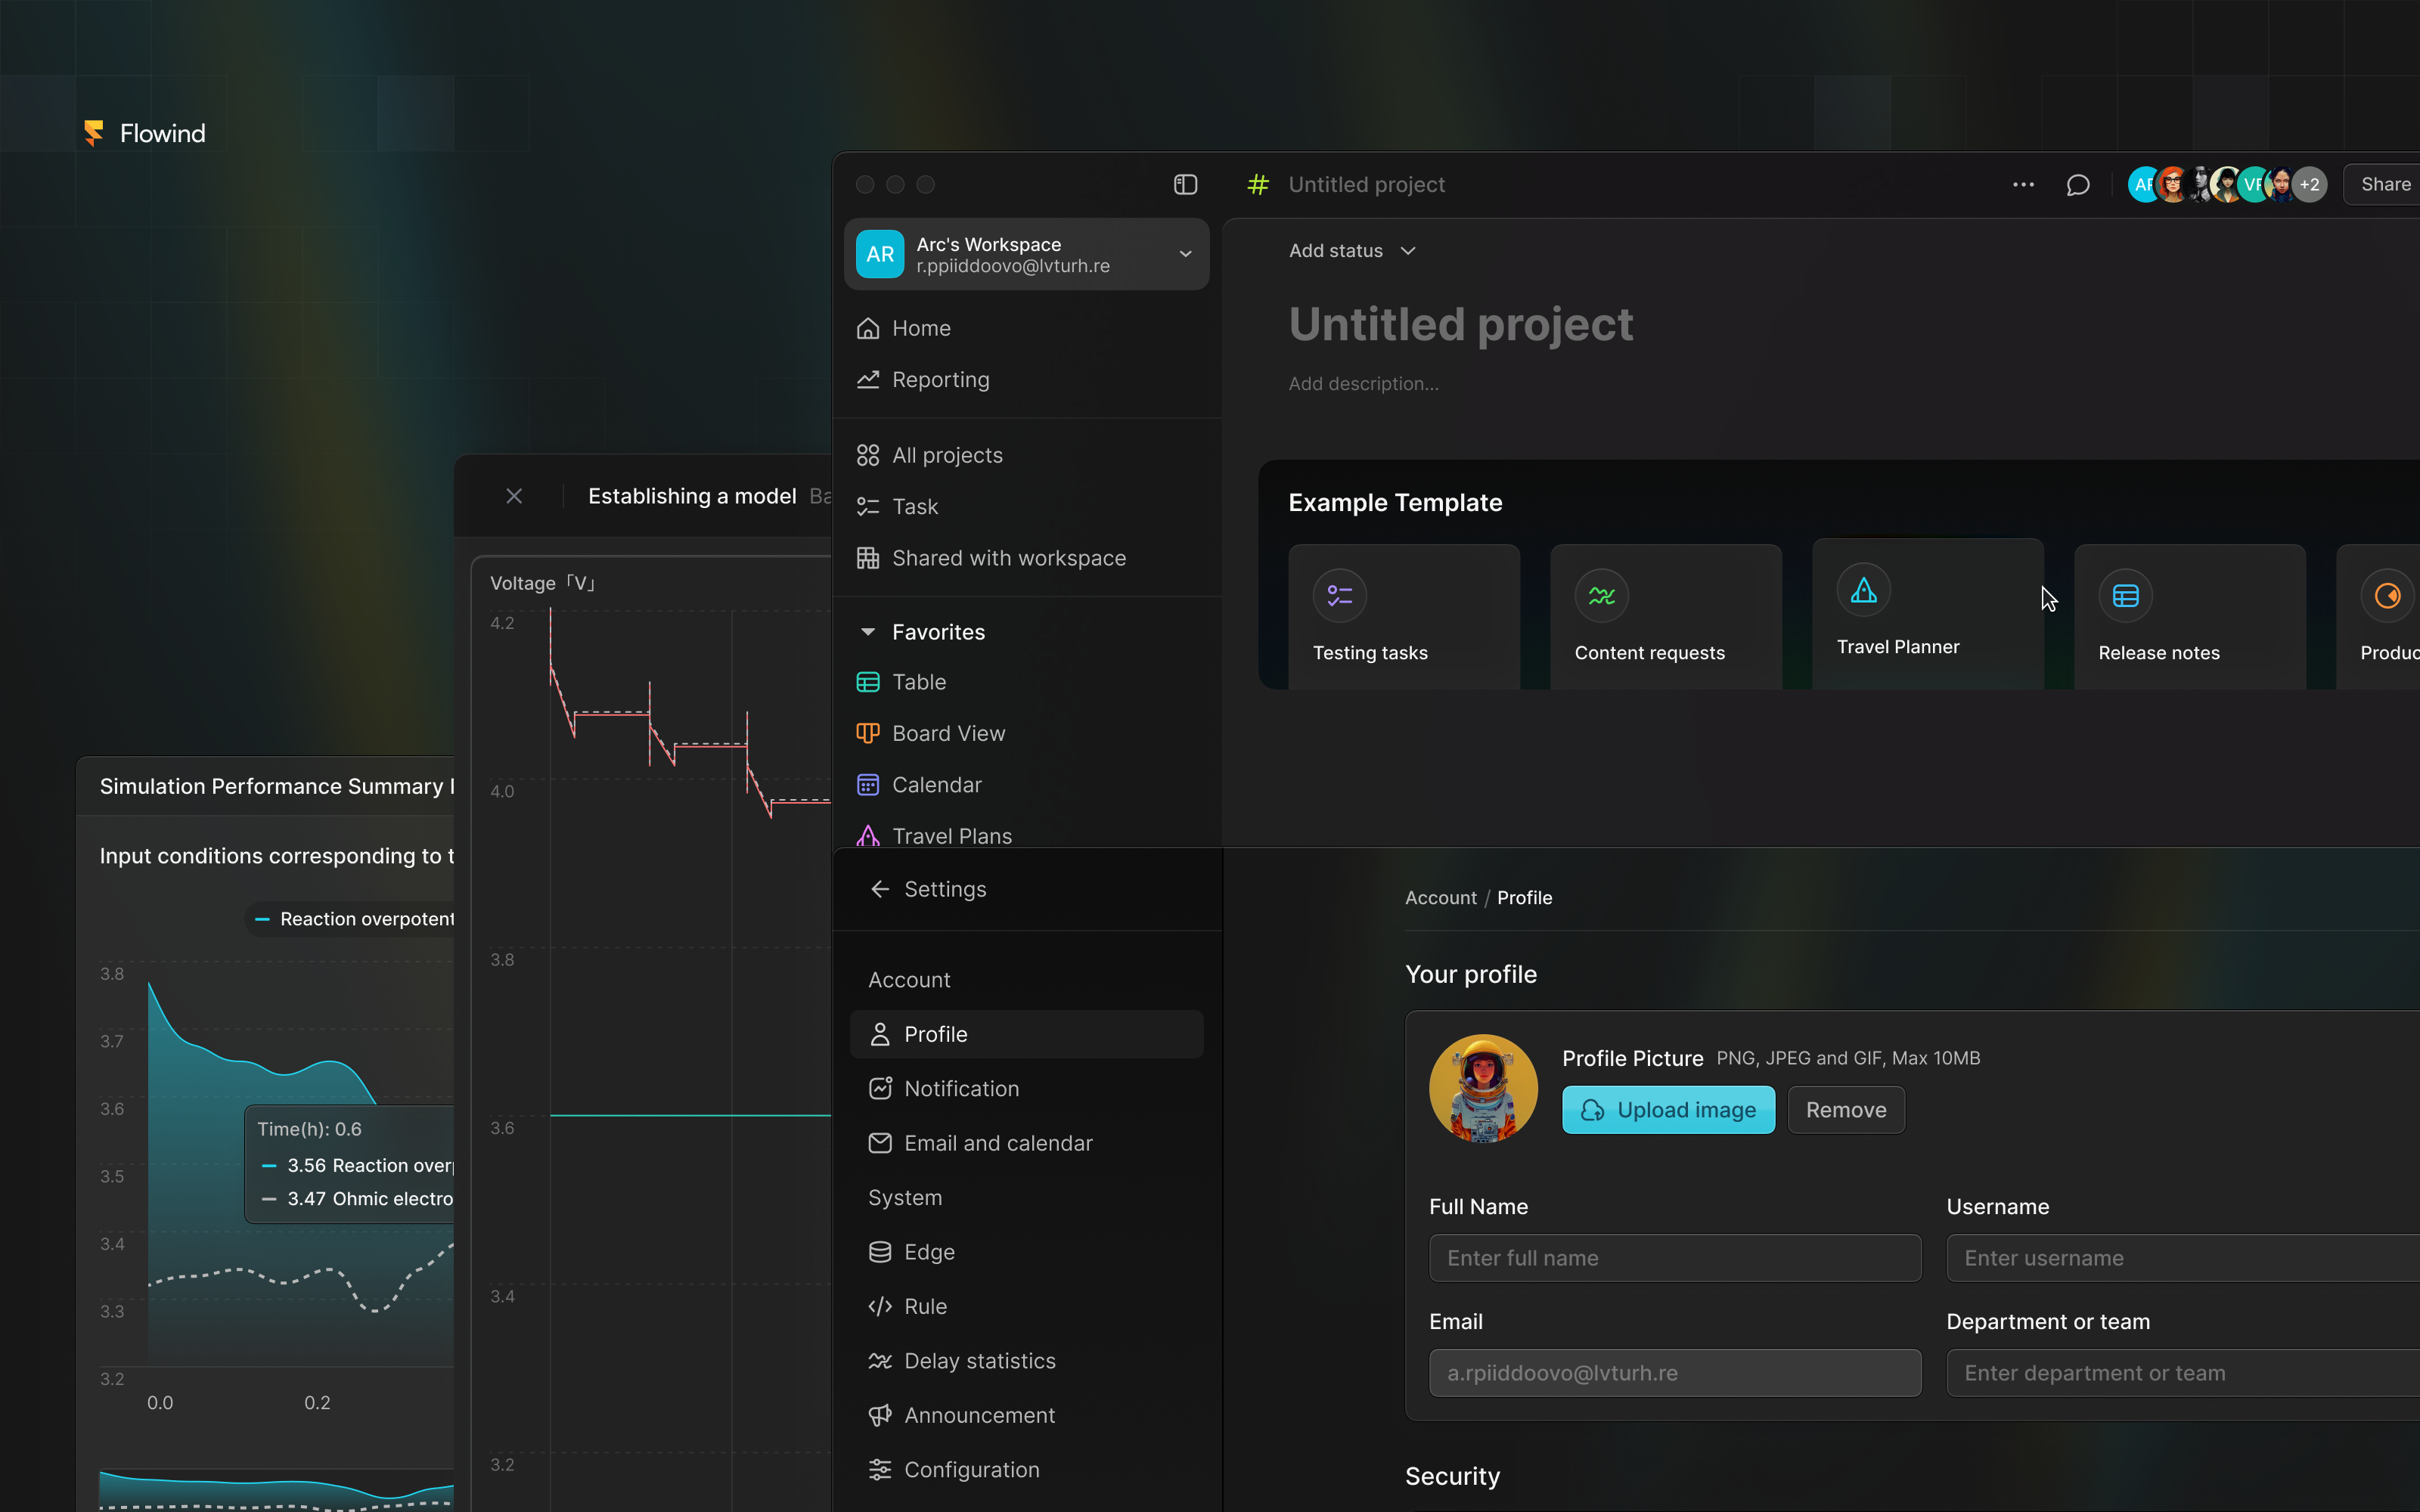Click the Example Template heading

coord(1395,503)
